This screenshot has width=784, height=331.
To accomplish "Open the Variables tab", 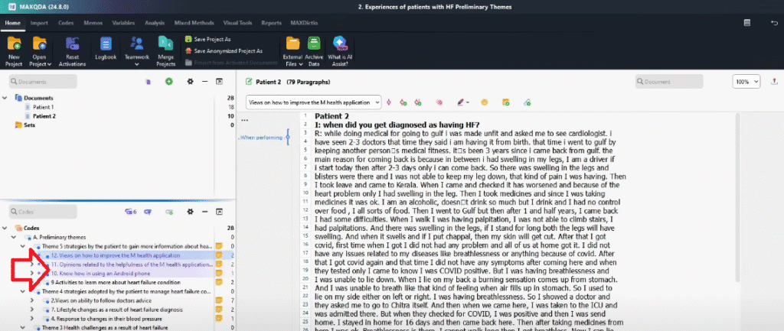I will tap(123, 23).
